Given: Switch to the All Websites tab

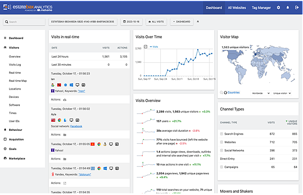Looking at the screenshot, I should (236, 8).
